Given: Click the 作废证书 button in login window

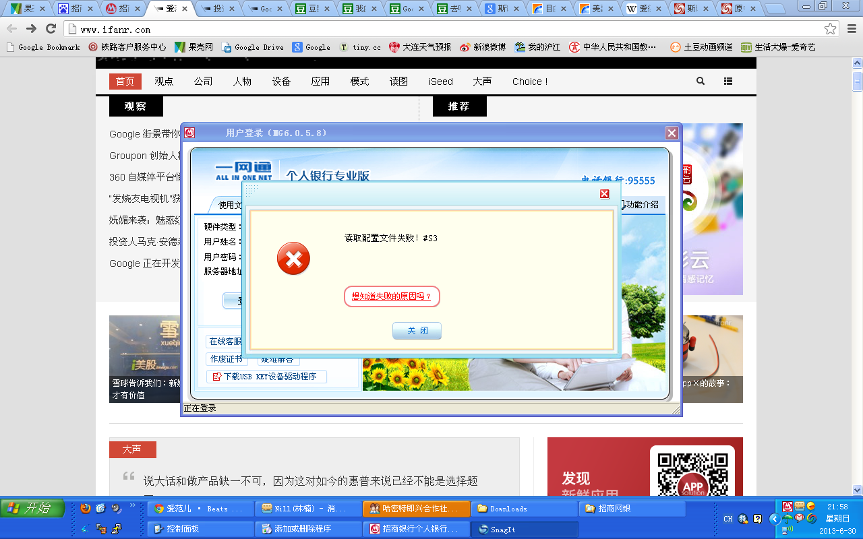Looking at the screenshot, I should [226, 360].
